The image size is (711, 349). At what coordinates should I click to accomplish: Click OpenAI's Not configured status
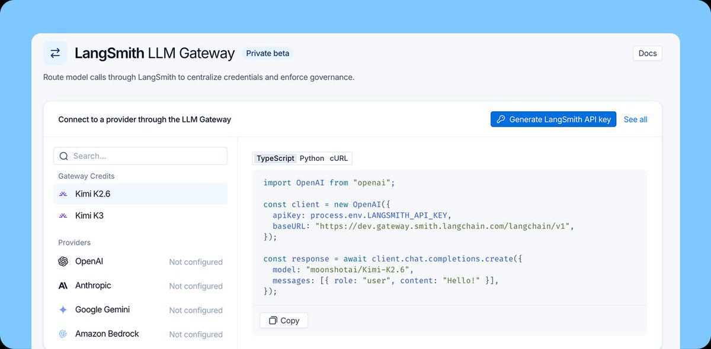click(196, 262)
